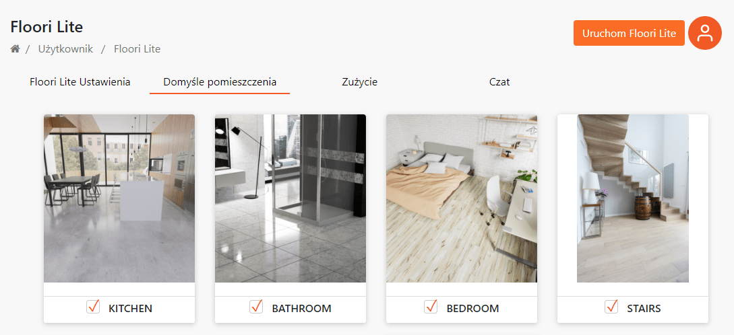734x335 pixels.
Task: Click Floori Lite breadcrumb link
Action: pyautogui.click(x=137, y=48)
